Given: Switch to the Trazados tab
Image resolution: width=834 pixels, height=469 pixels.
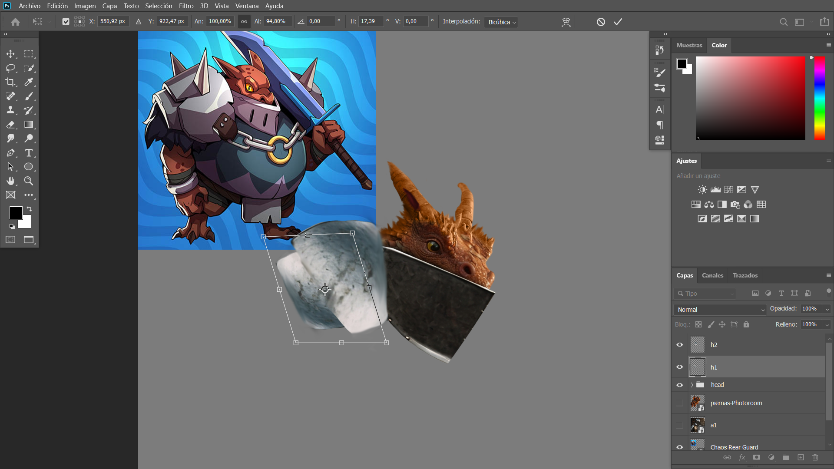Looking at the screenshot, I should tap(745, 275).
